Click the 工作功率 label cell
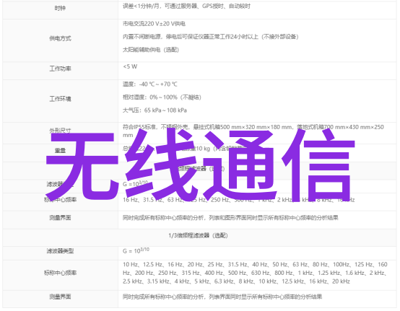 pos(60,69)
